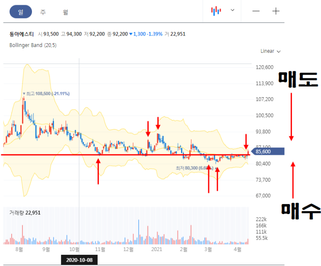The image size is (321, 266).
Task: Switch to the 주 (weekly) tab
Action: (x=43, y=12)
